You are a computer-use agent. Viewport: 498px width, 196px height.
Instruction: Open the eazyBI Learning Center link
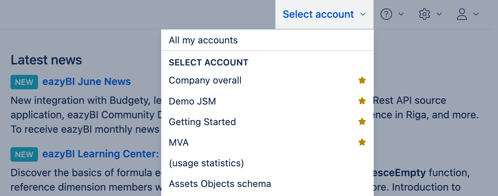[101, 154]
